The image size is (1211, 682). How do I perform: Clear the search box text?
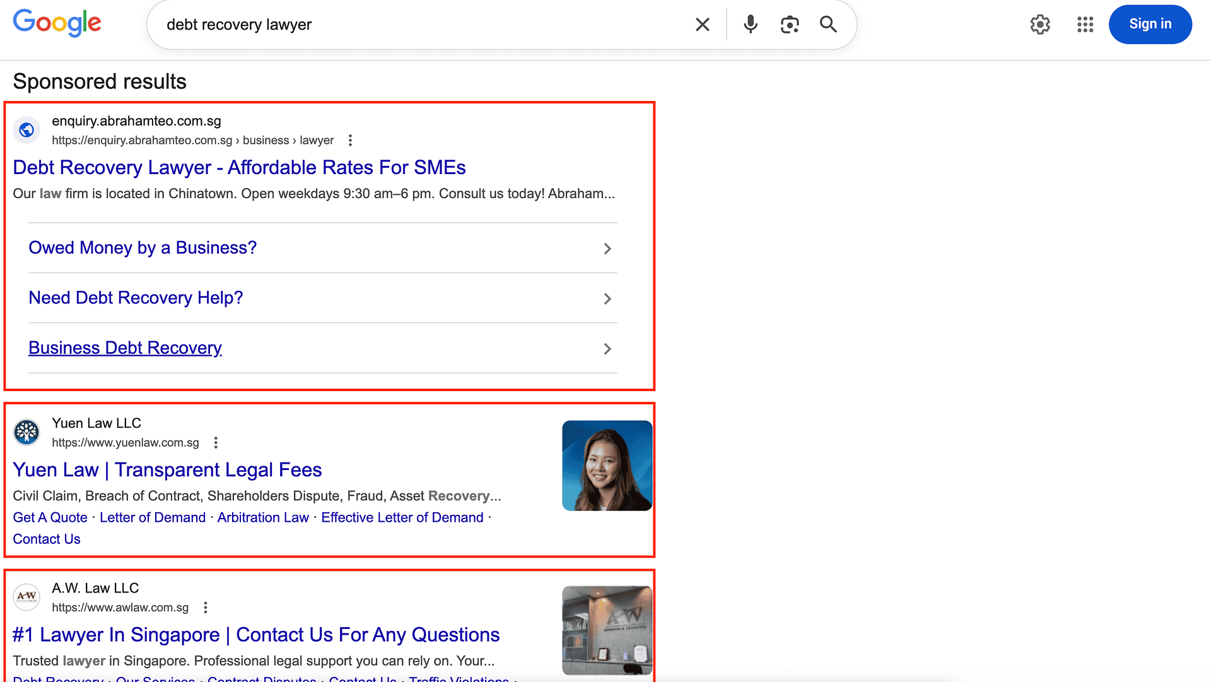click(x=702, y=25)
